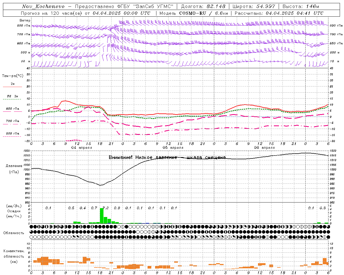Image resolution: width=344 pixels, height=275 pixels.
Task: Click the left 500 м wind level label
Action: (26, 52)
